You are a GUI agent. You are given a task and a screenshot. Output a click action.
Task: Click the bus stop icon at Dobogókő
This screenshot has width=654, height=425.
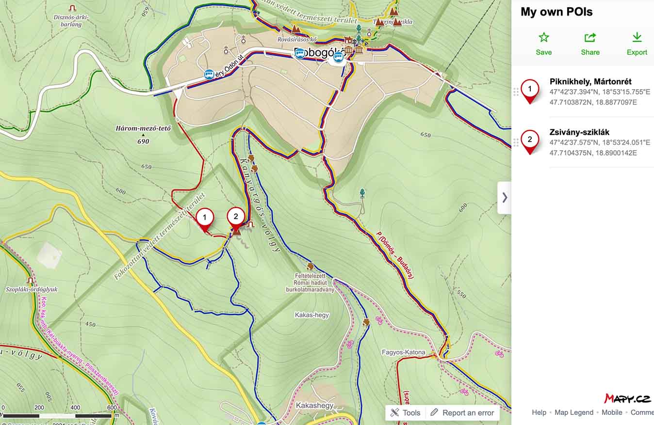point(300,53)
